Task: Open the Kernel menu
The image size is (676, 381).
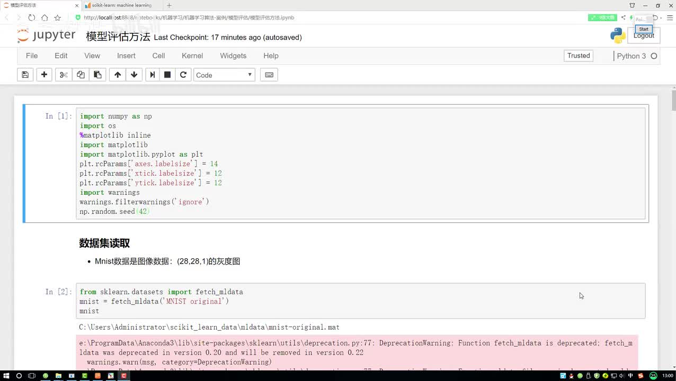Action: tap(192, 56)
